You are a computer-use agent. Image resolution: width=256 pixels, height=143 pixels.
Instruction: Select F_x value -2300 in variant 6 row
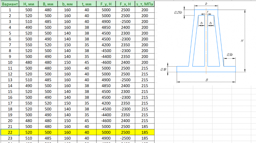125,39
